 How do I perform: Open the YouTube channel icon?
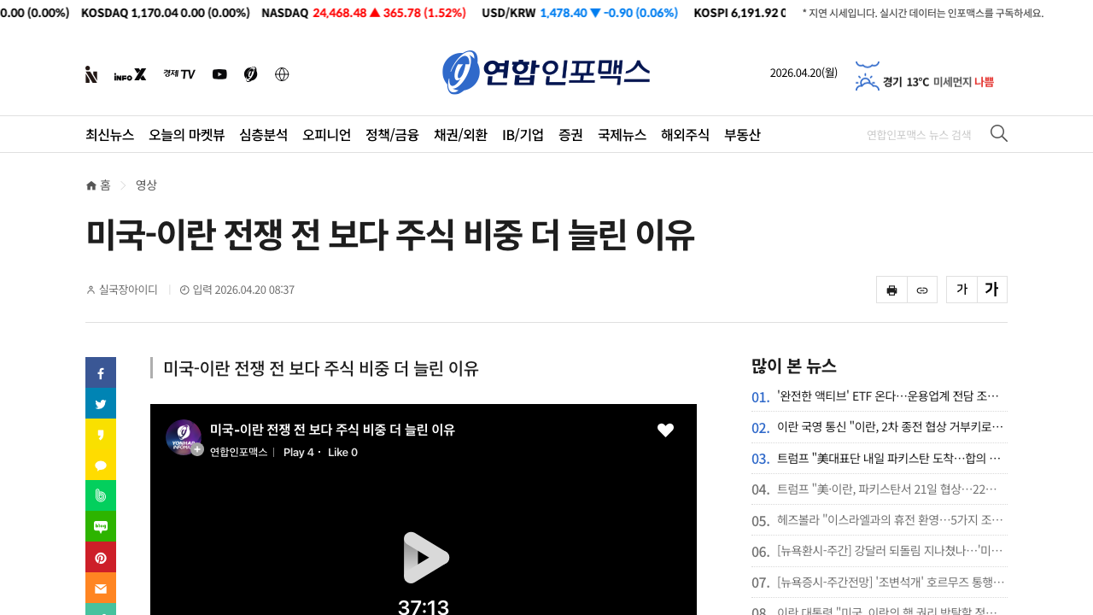(x=219, y=74)
